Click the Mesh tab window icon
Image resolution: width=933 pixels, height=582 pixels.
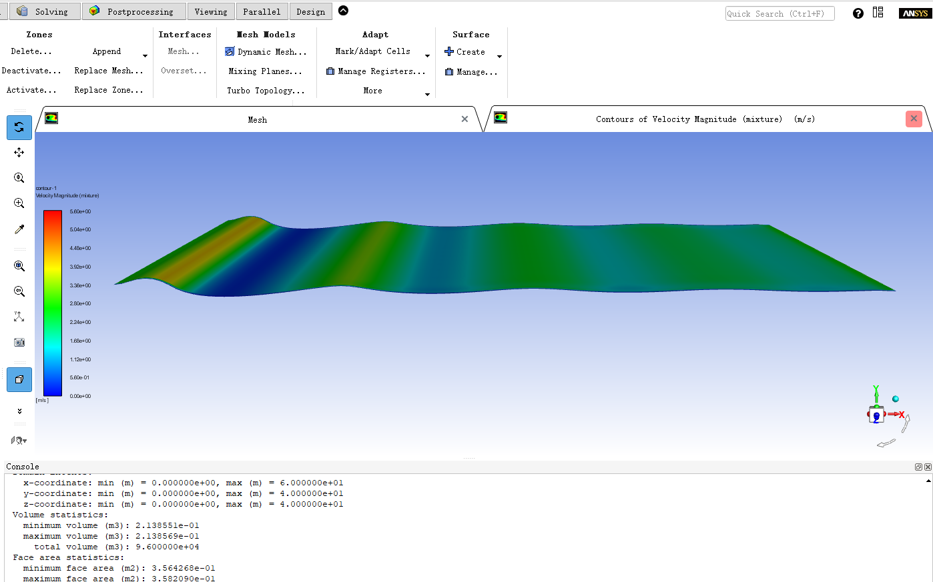click(51, 118)
